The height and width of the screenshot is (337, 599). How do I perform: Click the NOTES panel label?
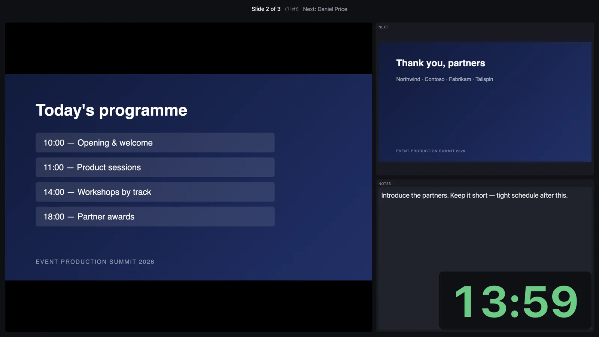coord(384,184)
